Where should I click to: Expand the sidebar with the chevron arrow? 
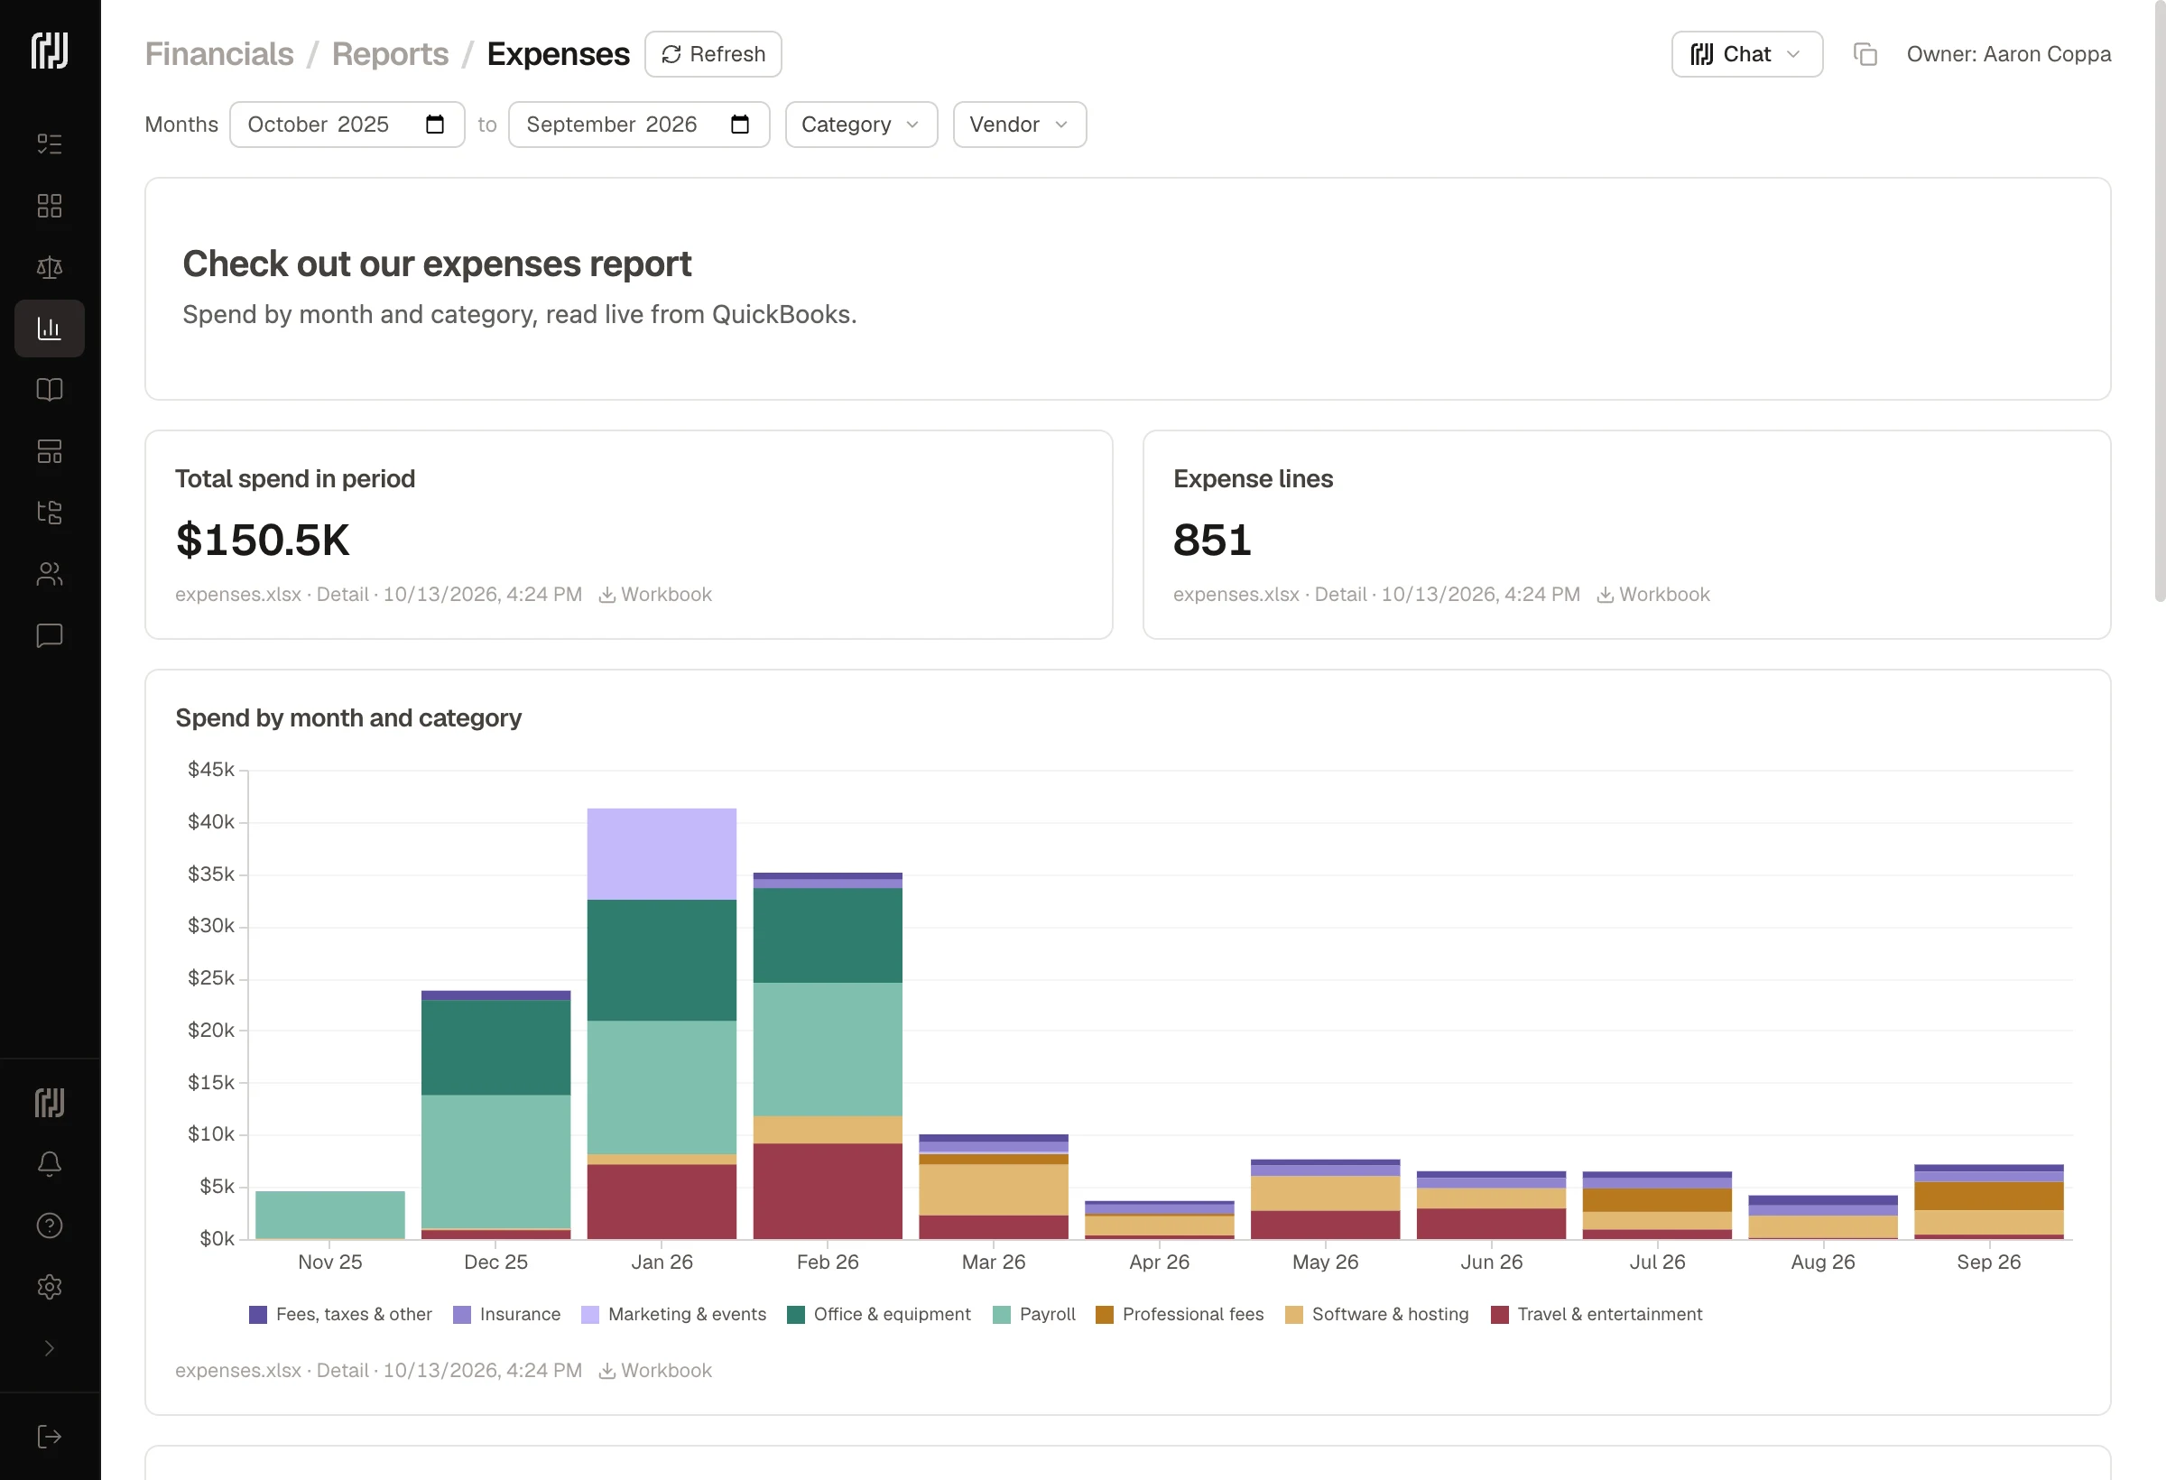coord(50,1348)
